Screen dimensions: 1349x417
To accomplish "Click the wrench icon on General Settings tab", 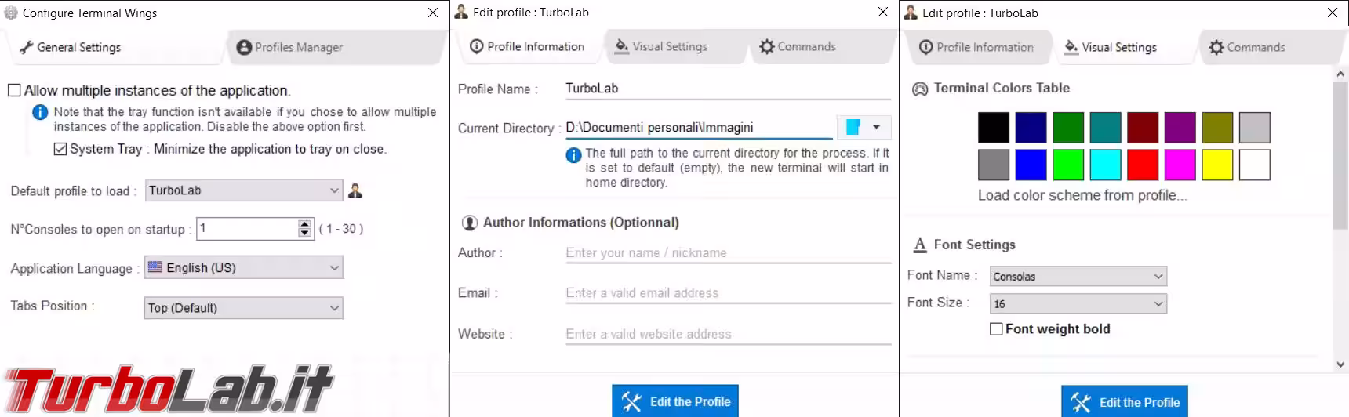I will point(26,48).
